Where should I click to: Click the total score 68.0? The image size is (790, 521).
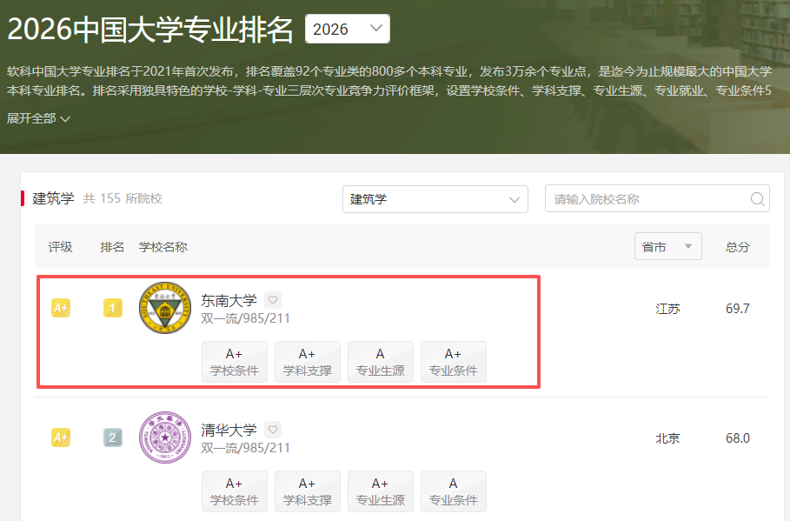(738, 438)
